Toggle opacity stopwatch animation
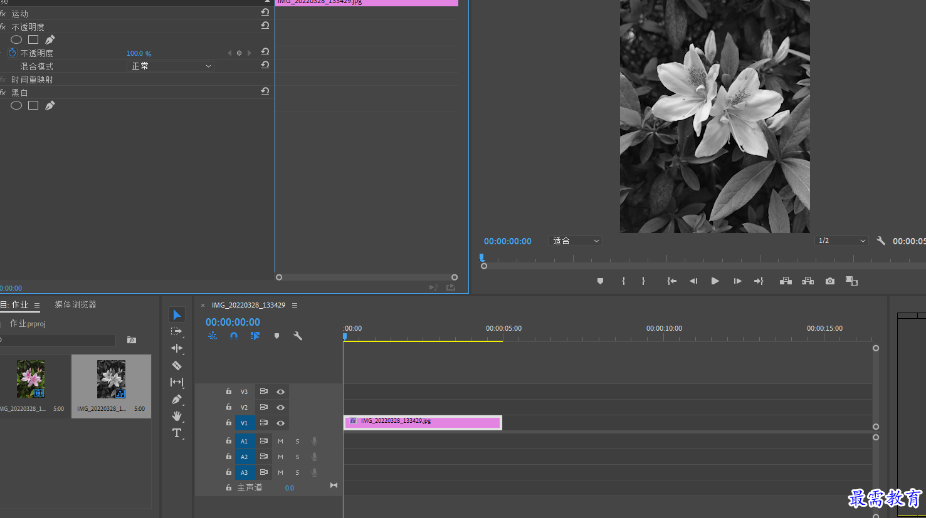Image resolution: width=926 pixels, height=518 pixels. (x=12, y=53)
